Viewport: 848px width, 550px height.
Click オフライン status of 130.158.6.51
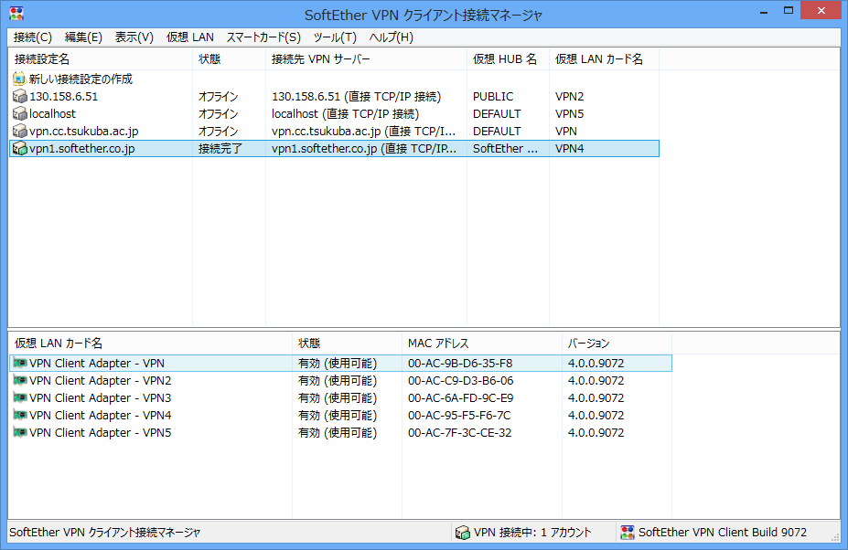(x=218, y=96)
